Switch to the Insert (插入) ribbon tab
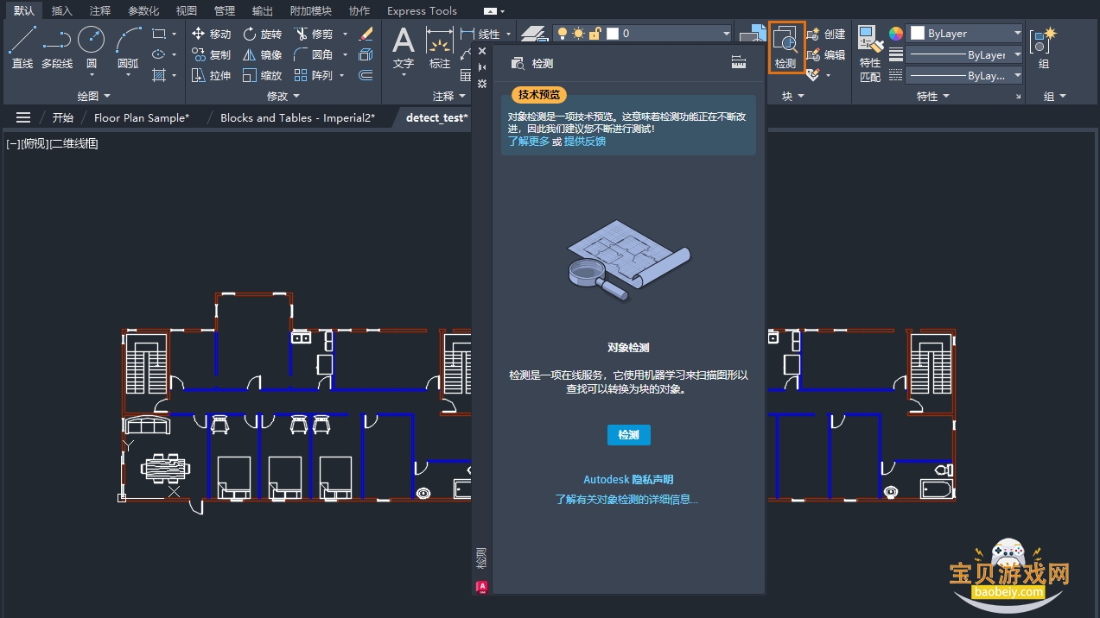The height and width of the screenshot is (618, 1100). pos(62,11)
